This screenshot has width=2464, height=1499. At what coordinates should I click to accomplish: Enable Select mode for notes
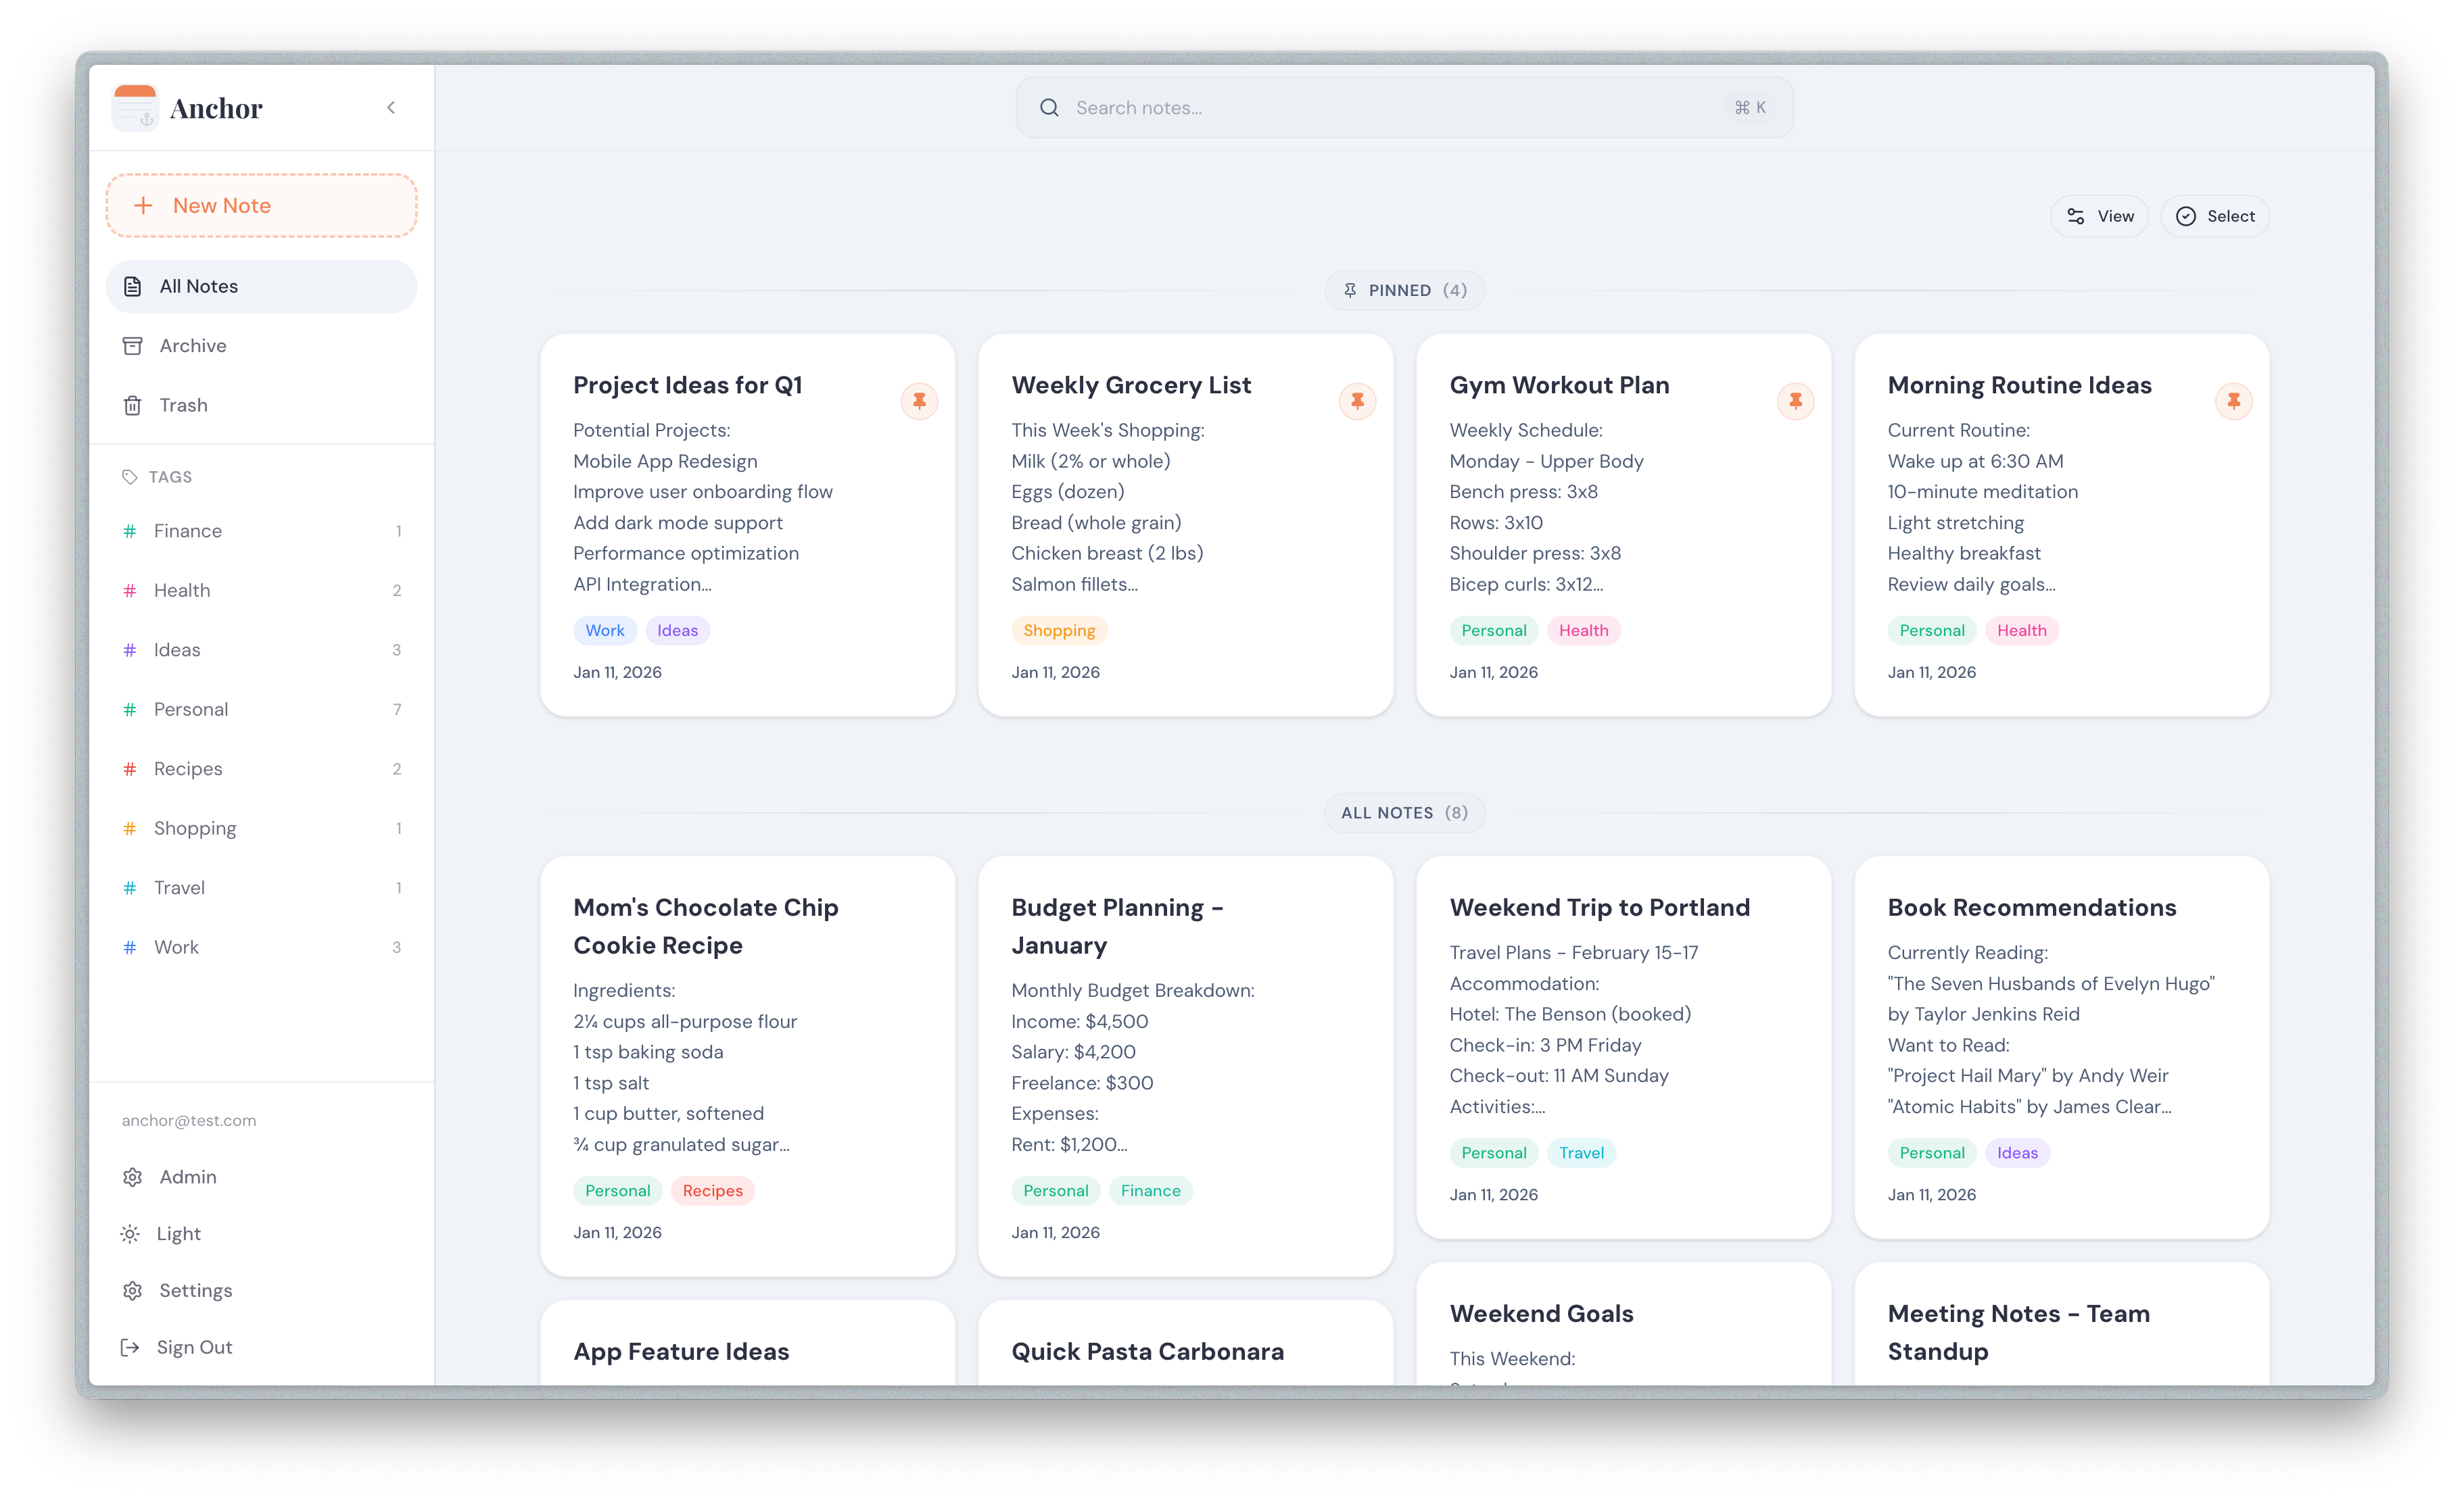(x=2215, y=216)
